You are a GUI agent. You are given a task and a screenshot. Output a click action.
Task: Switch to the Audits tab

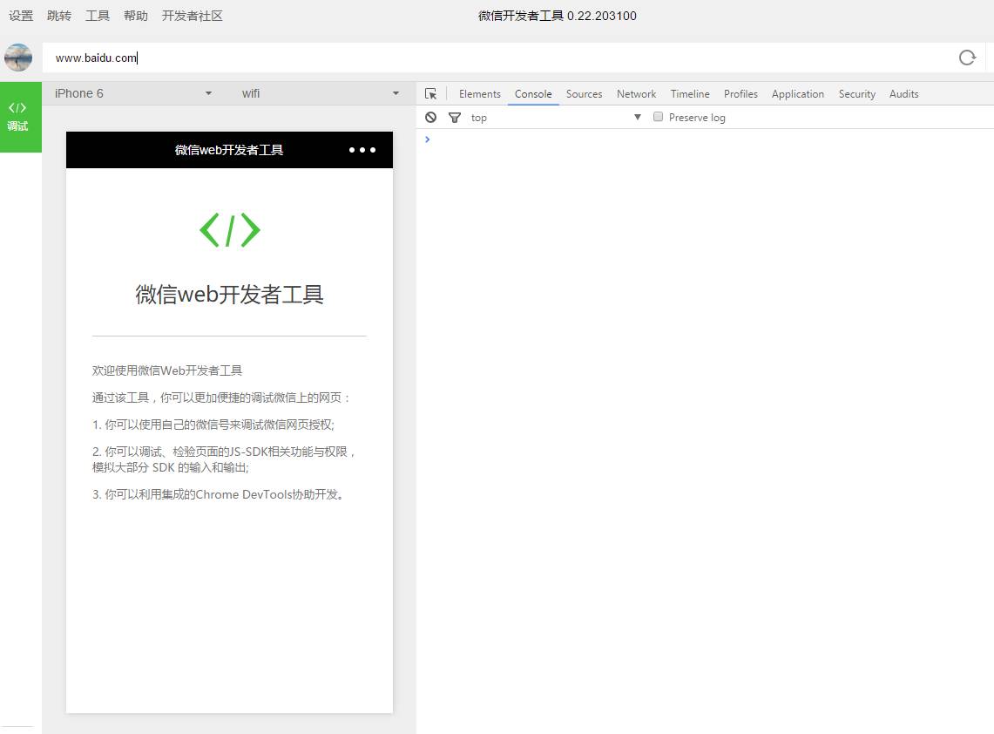point(903,94)
